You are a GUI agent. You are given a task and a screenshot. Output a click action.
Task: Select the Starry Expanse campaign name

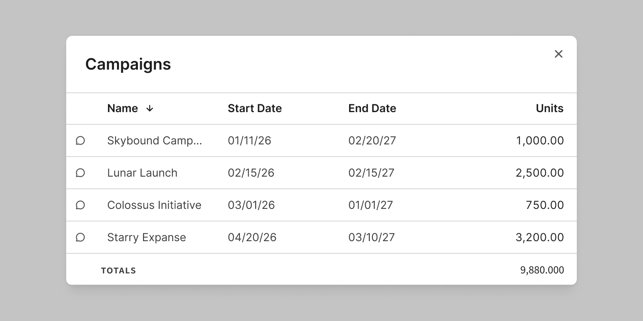click(147, 237)
